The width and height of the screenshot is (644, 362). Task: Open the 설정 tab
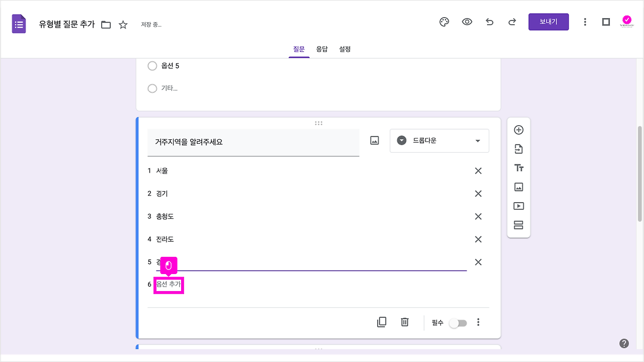point(345,49)
